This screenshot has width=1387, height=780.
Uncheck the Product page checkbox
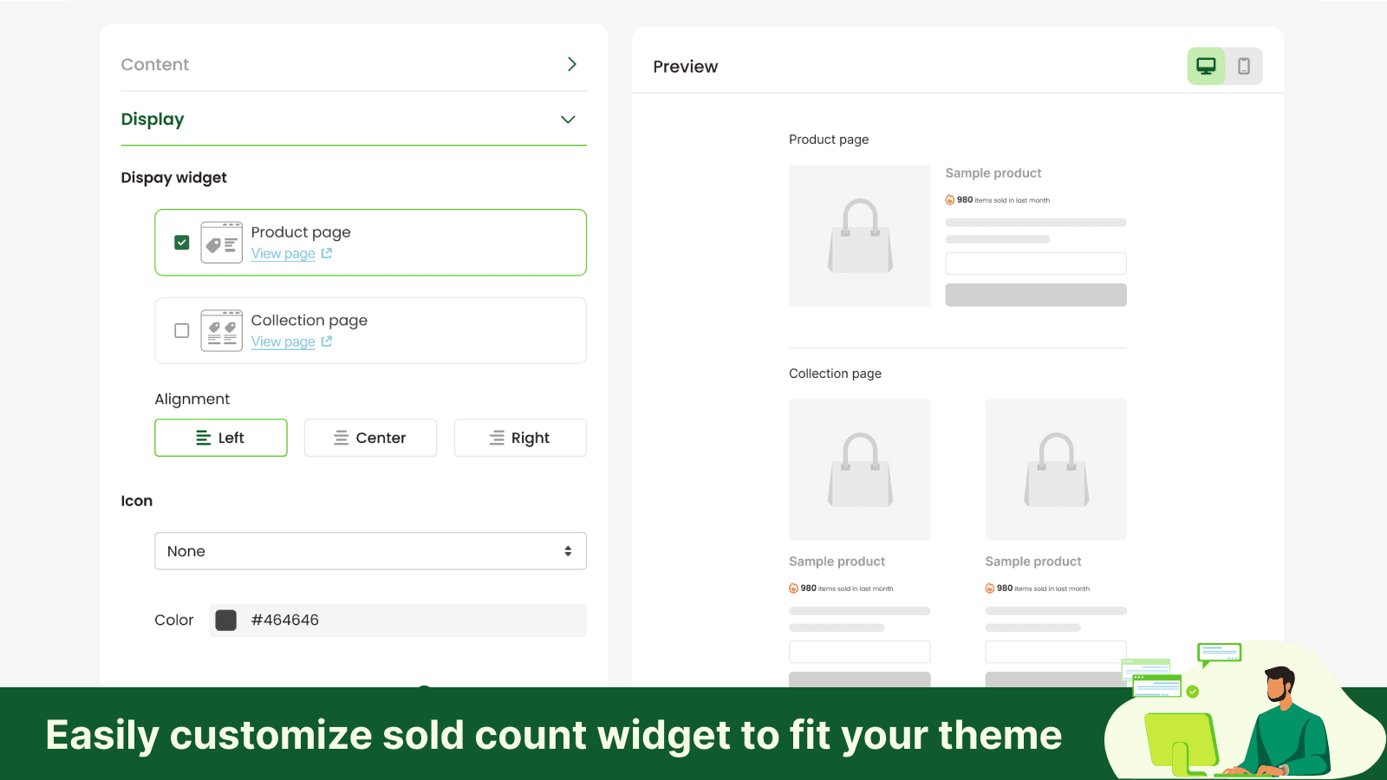click(182, 243)
